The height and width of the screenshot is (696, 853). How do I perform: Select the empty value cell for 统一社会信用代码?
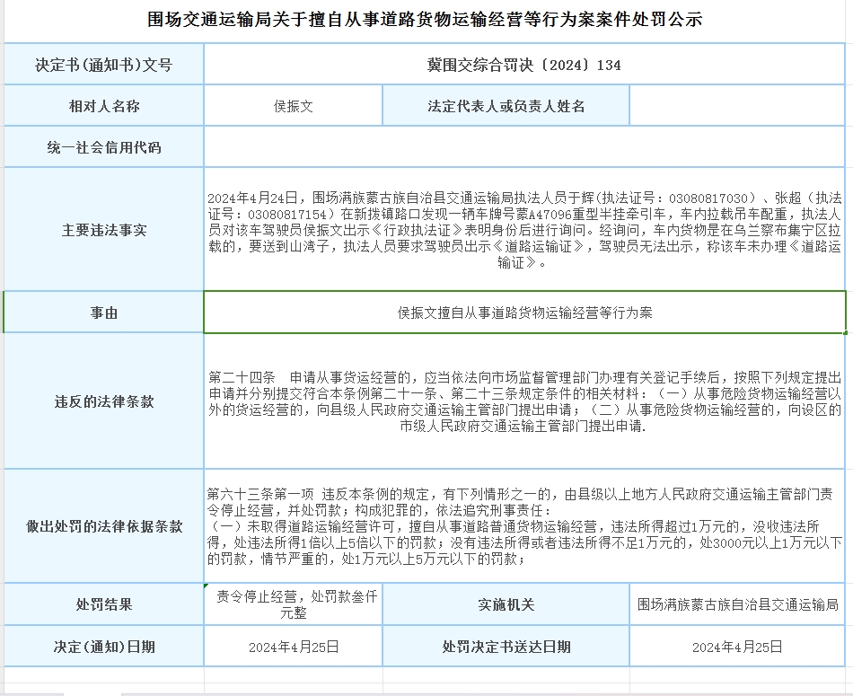[523, 147]
